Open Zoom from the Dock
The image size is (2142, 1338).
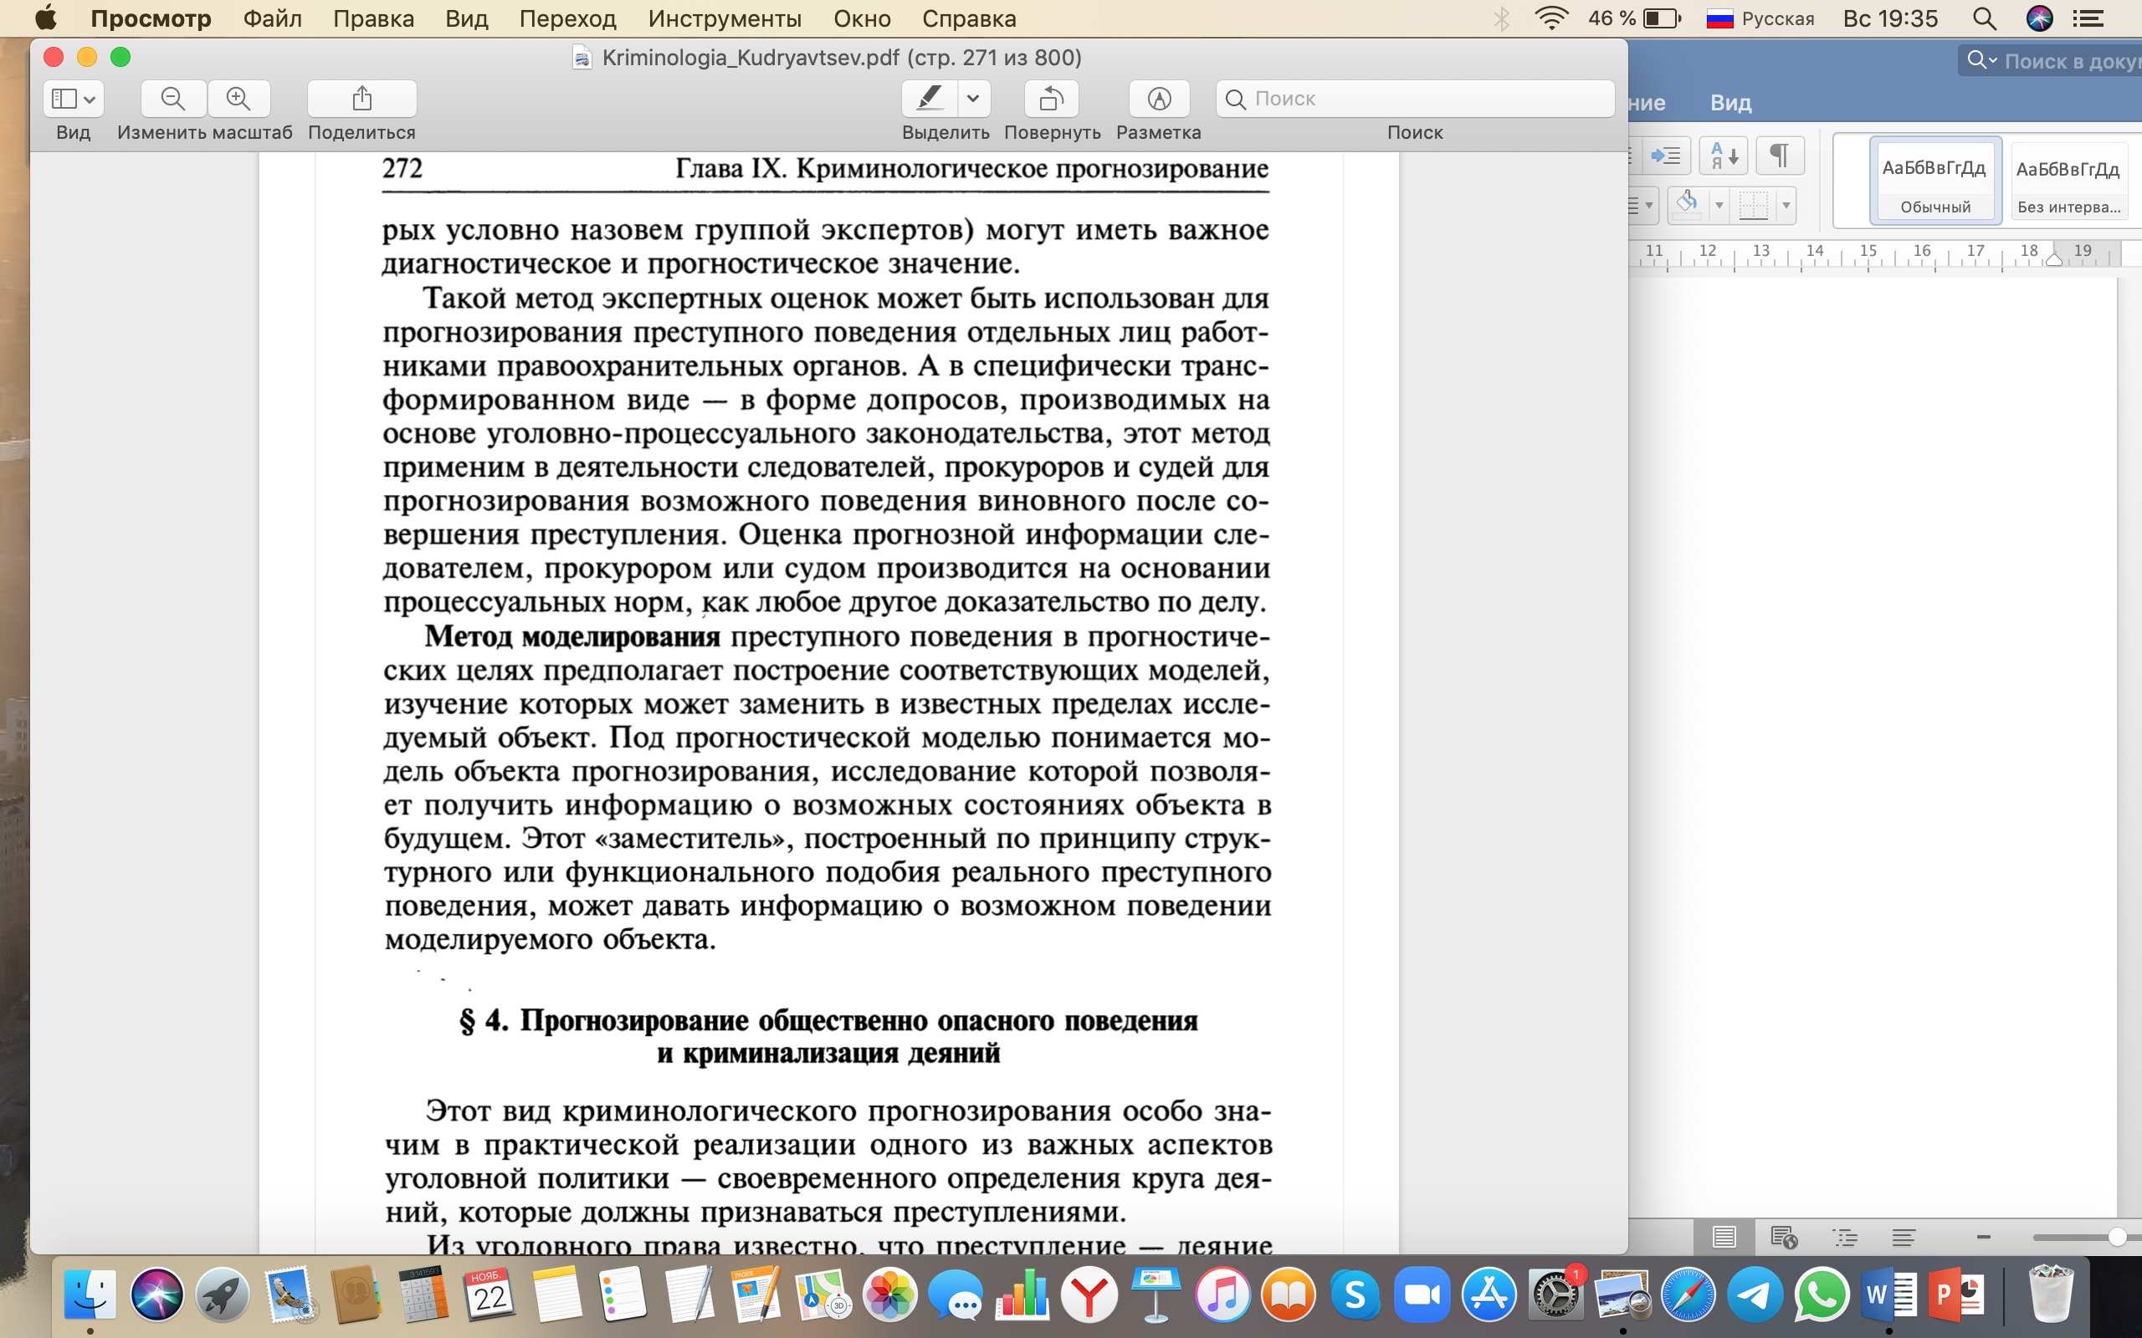coord(1422,1295)
